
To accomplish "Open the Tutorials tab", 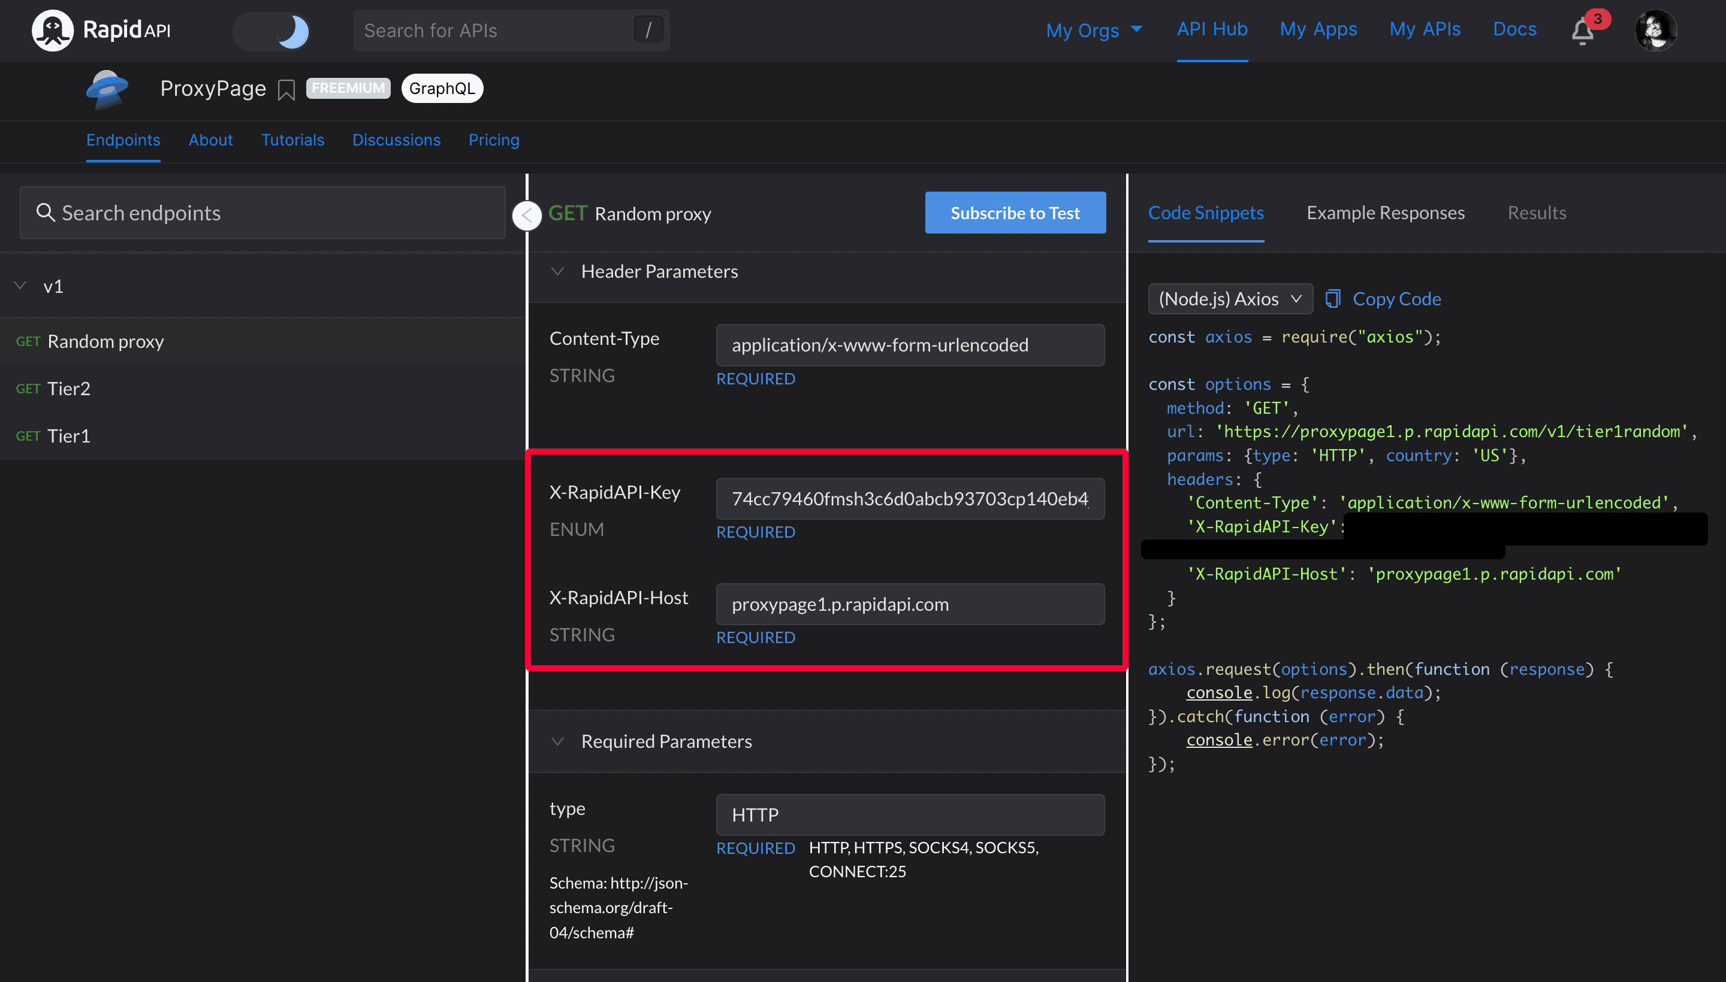I will pyautogui.click(x=292, y=140).
